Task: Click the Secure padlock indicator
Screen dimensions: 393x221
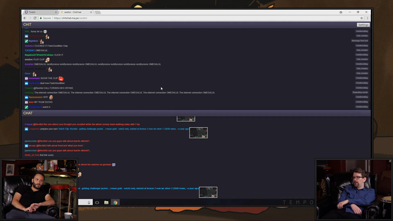Action: tap(45, 18)
